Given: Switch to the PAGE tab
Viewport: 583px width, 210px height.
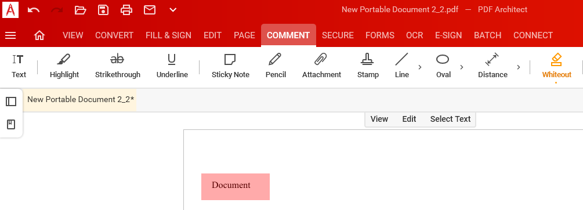Looking at the screenshot, I should (244, 35).
